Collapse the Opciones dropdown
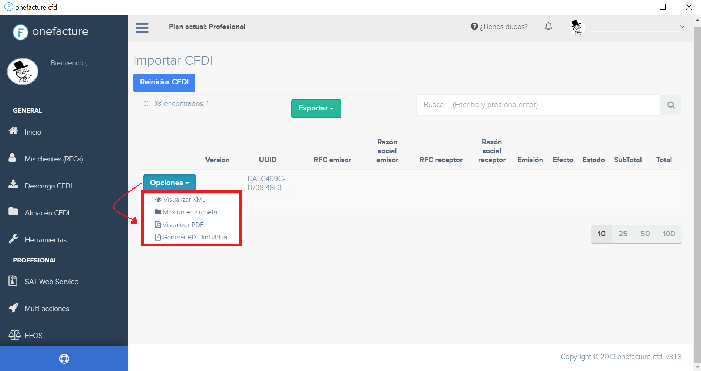 click(x=170, y=183)
